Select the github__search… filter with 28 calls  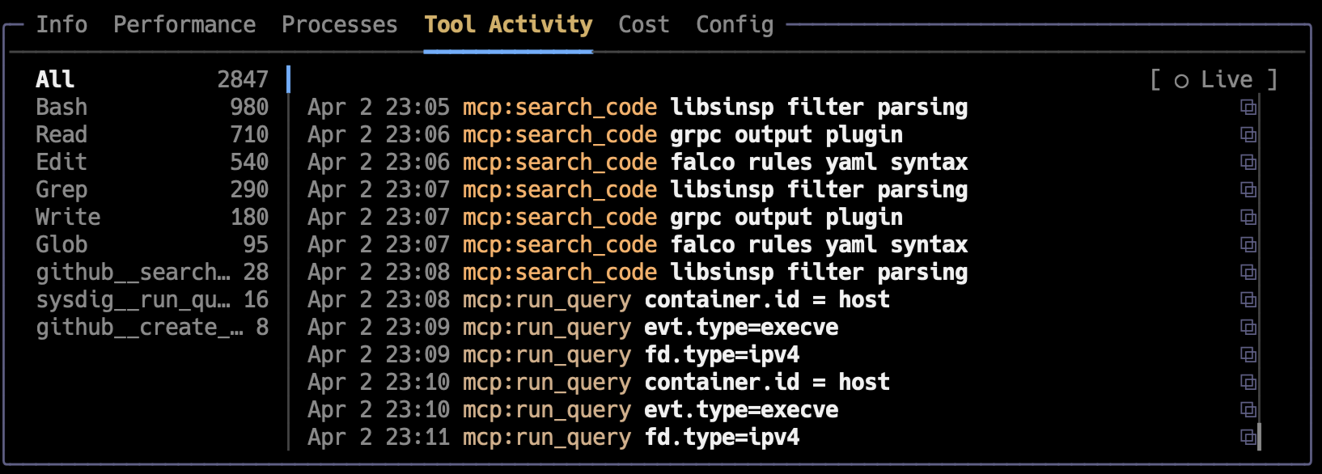152,272
